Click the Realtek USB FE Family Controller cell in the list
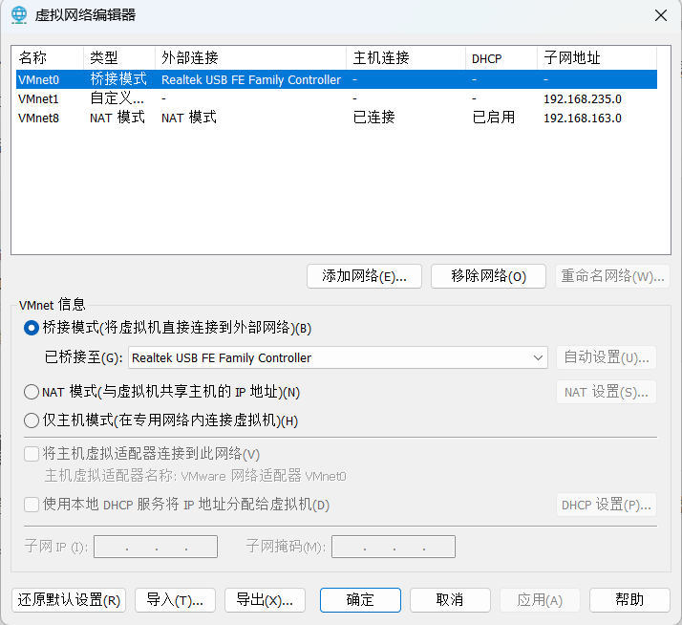Viewport: 682px width, 625px height. [251, 80]
